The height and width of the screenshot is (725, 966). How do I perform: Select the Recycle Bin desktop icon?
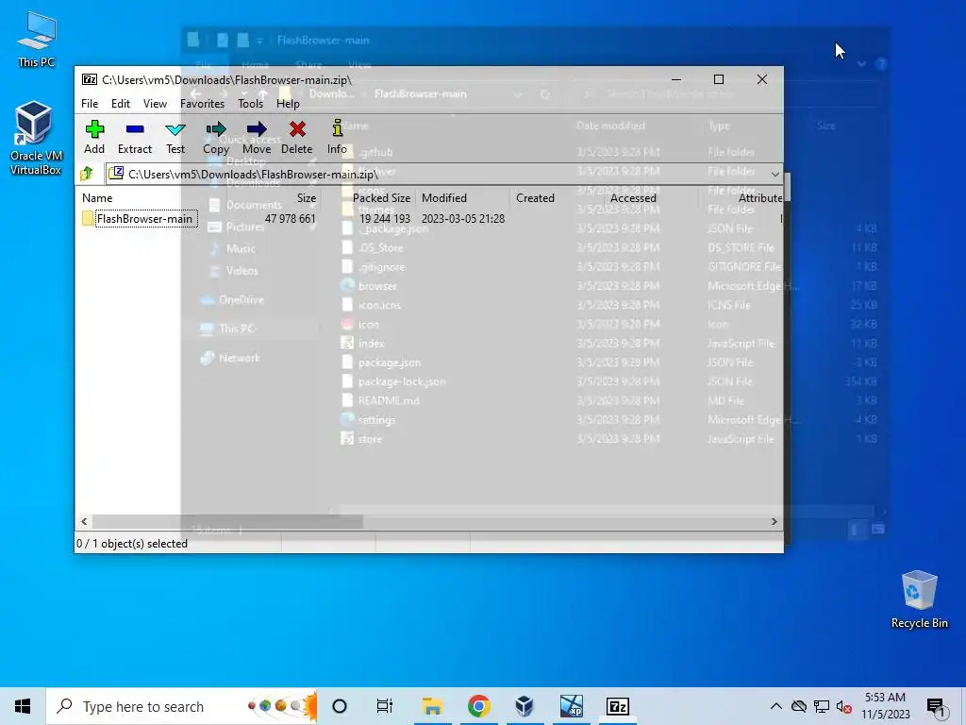coord(919,599)
